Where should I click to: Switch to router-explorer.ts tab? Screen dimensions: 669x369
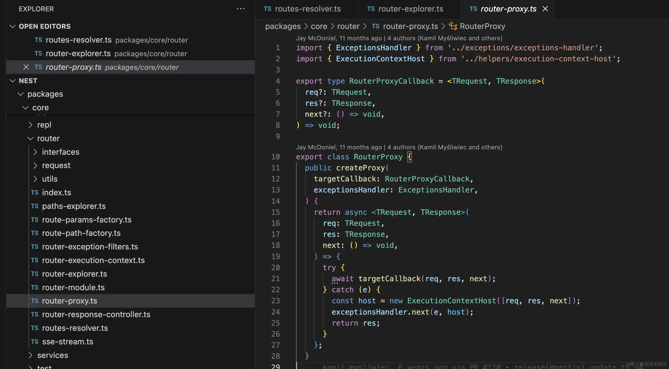click(x=410, y=9)
